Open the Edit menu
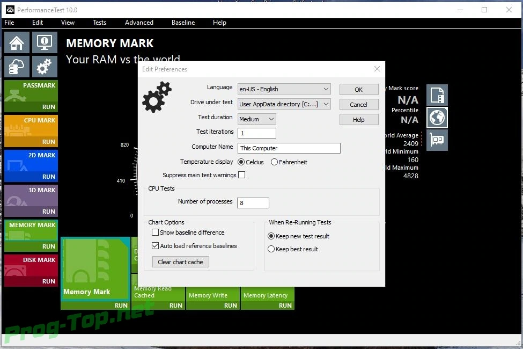 tap(38, 23)
